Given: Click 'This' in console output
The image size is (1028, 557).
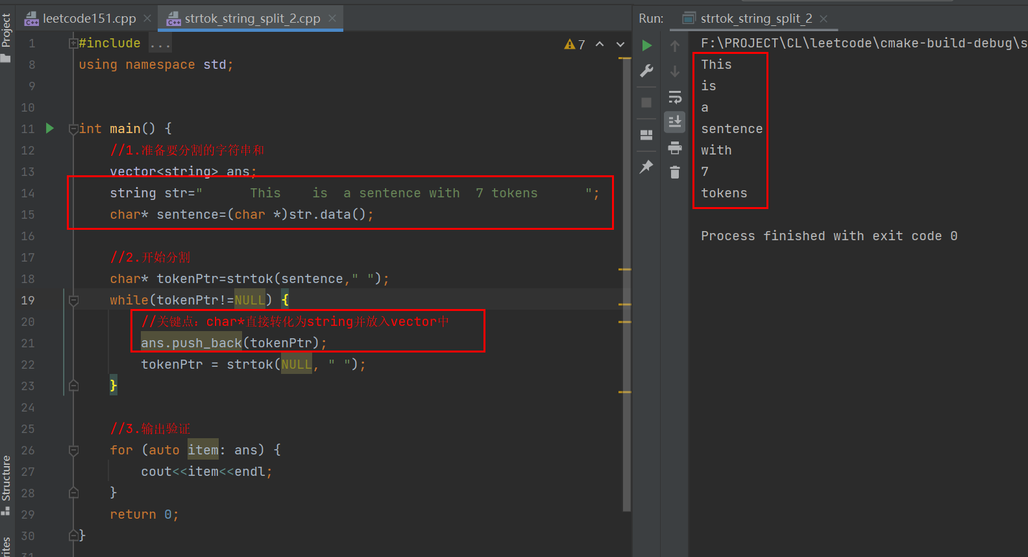Looking at the screenshot, I should point(716,64).
